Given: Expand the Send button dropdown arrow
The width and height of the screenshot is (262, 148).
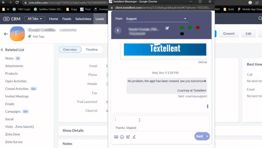Looking at the screenshot, I should coord(207,136).
